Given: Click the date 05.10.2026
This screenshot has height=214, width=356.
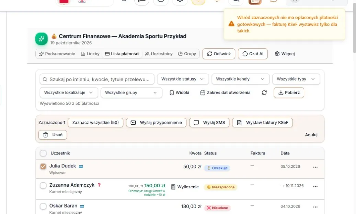Looking at the screenshot, I should [290, 167].
